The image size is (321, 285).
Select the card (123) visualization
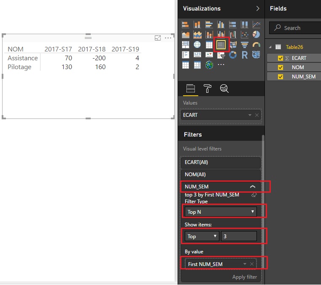(197, 55)
